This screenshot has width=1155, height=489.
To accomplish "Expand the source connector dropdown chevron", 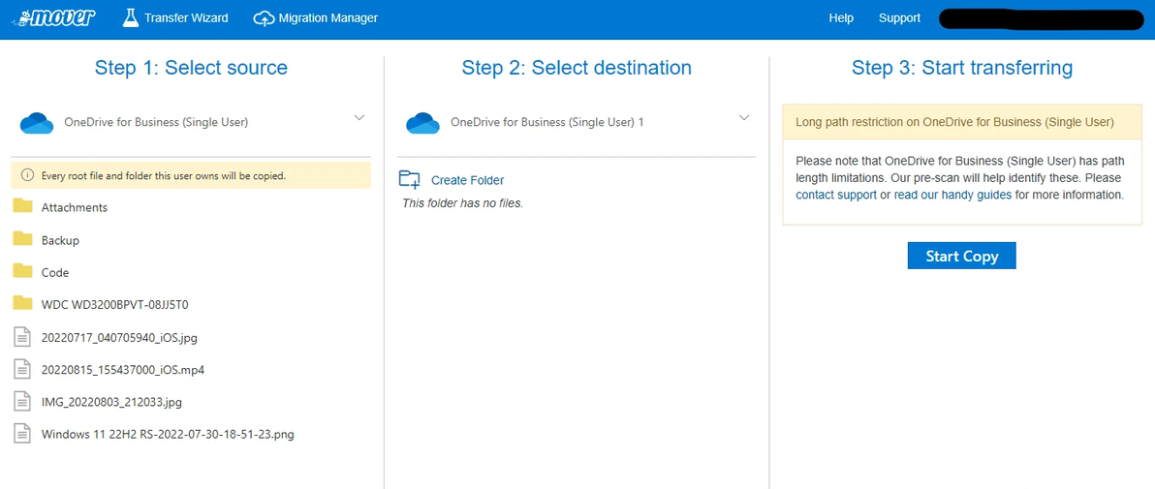I will [359, 118].
